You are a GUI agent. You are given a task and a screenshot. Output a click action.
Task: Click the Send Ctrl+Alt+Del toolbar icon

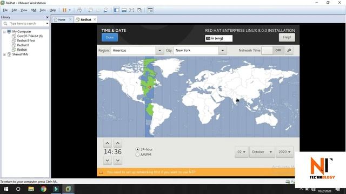click(x=79, y=10)
